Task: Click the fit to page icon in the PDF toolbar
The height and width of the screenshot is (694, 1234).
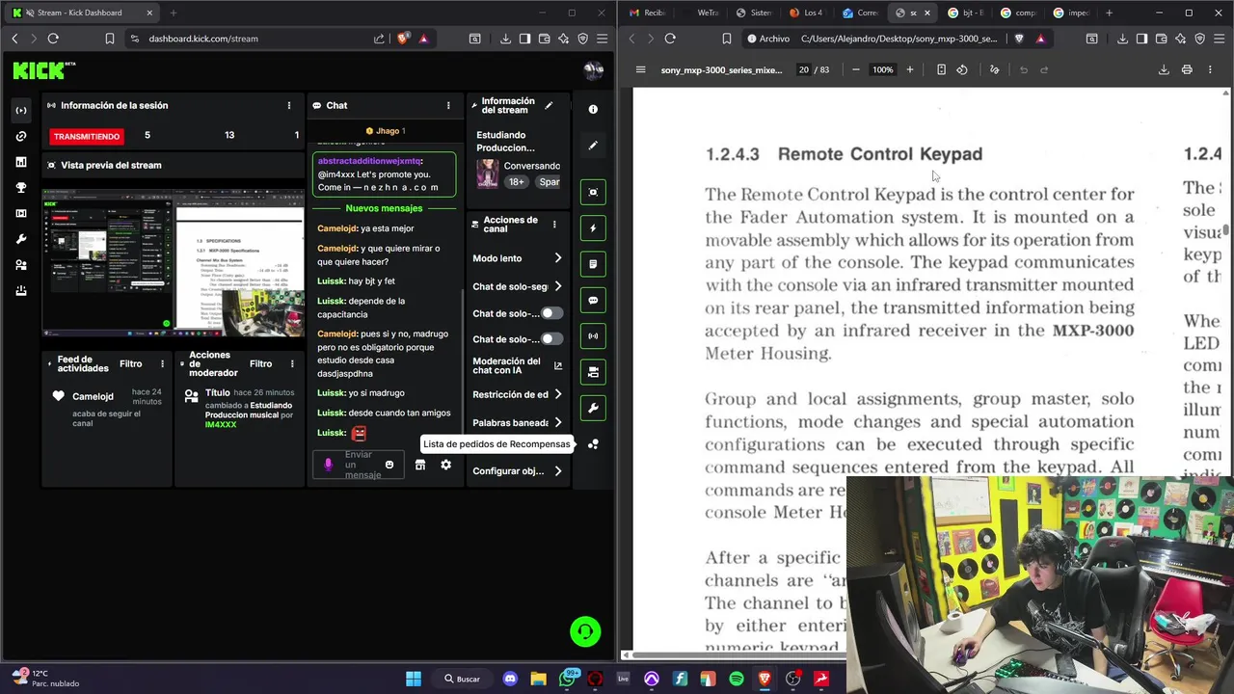Action: [x=941, y=69]
